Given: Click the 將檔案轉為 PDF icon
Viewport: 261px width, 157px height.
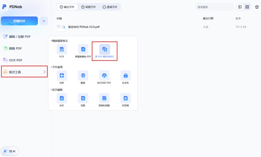Looking at the screenshot, I should 83,49.
